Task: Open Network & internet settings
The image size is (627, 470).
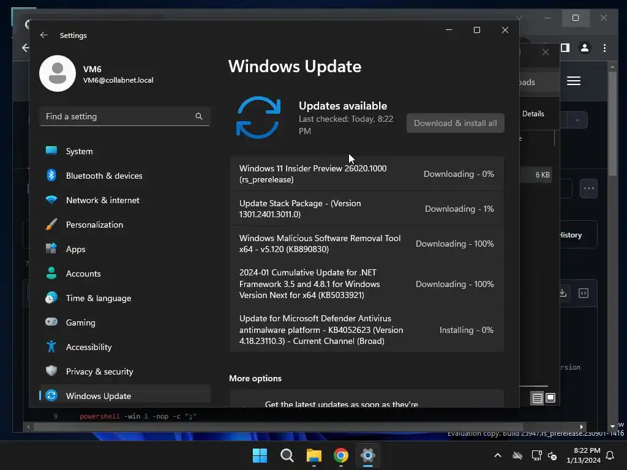Action: coord(125,200)
